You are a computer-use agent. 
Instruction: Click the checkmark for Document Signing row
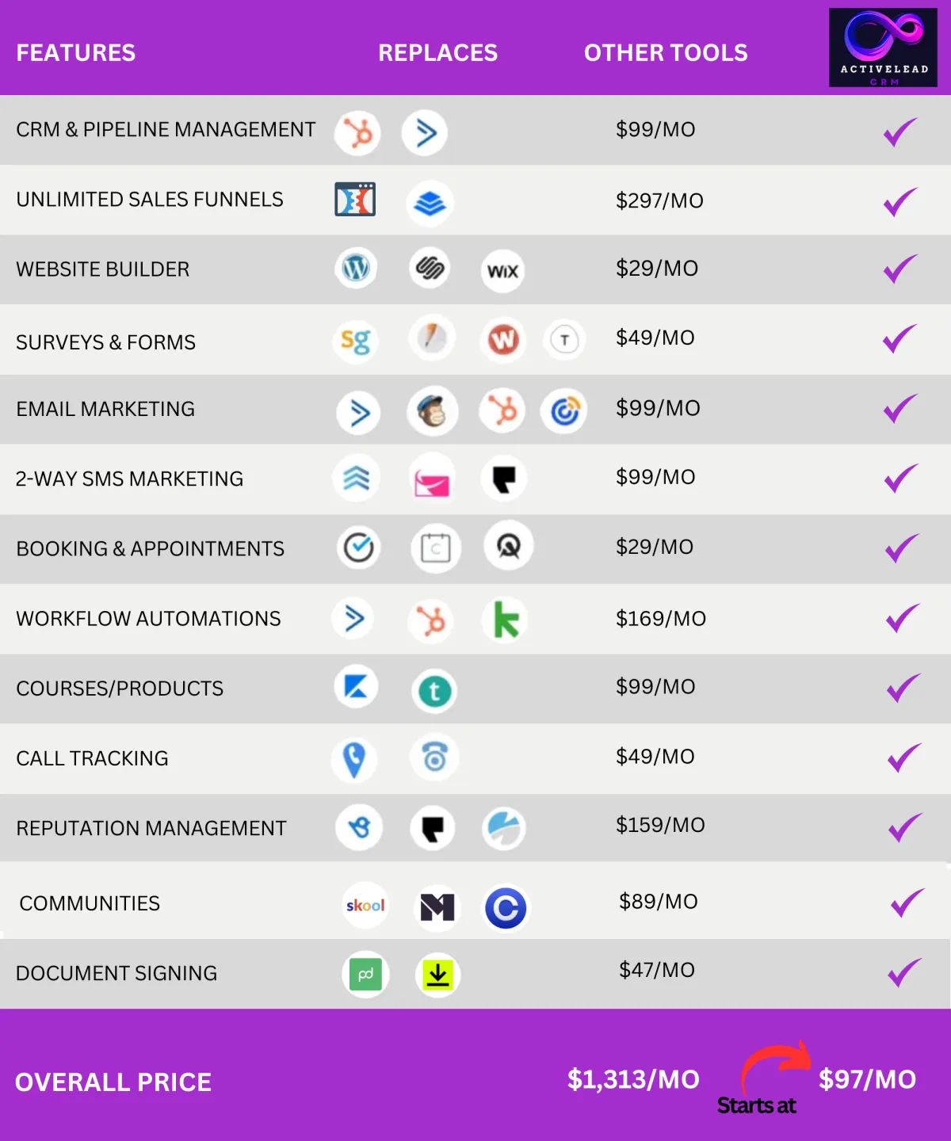tap(904, 972)
